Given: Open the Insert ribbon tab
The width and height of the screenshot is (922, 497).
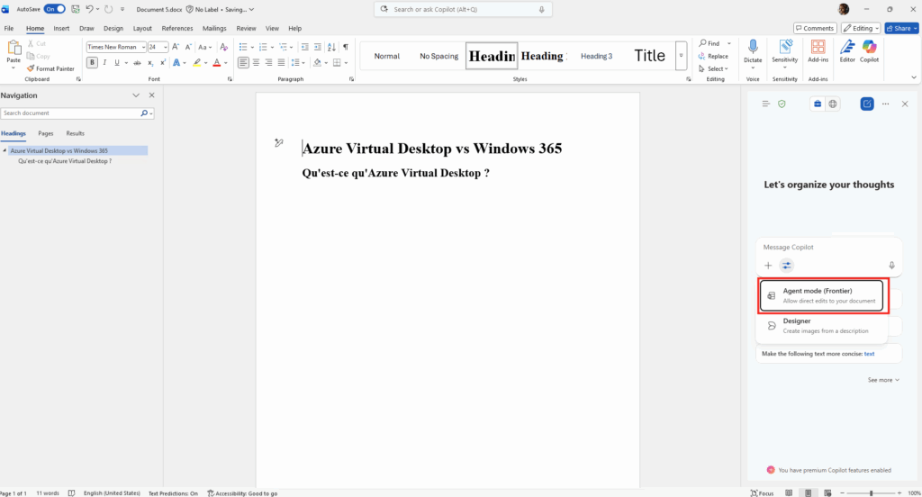Looking at the screenshot, I should (61, 28).
